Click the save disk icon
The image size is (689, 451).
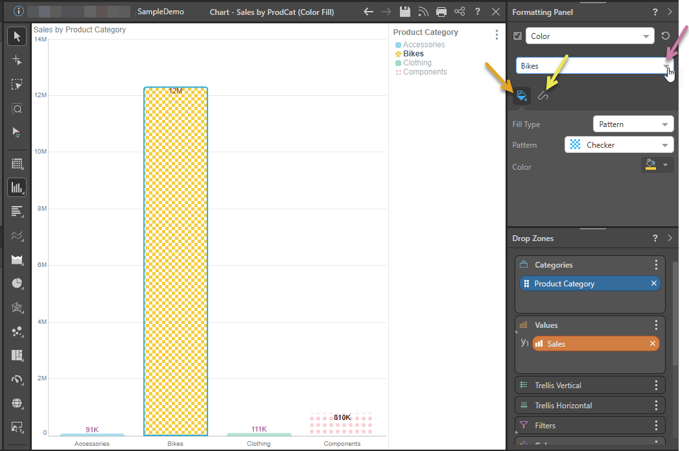coord(405,12)
